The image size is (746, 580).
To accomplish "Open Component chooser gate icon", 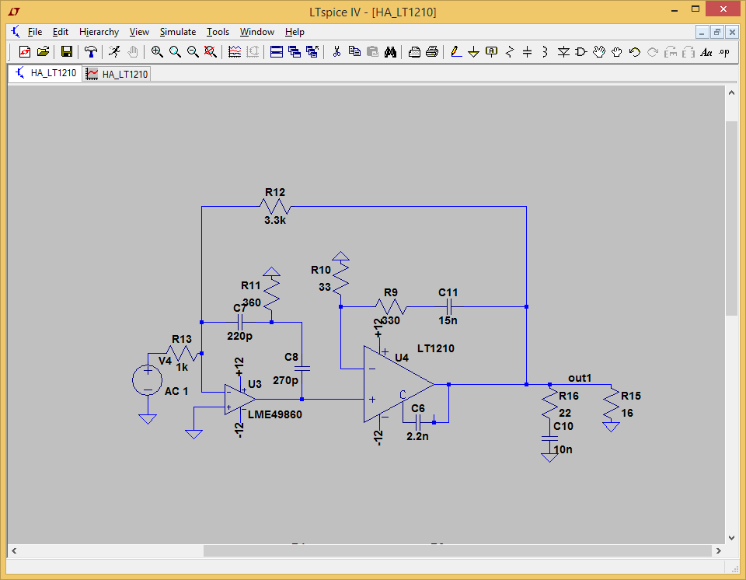I will coord(581,51).
